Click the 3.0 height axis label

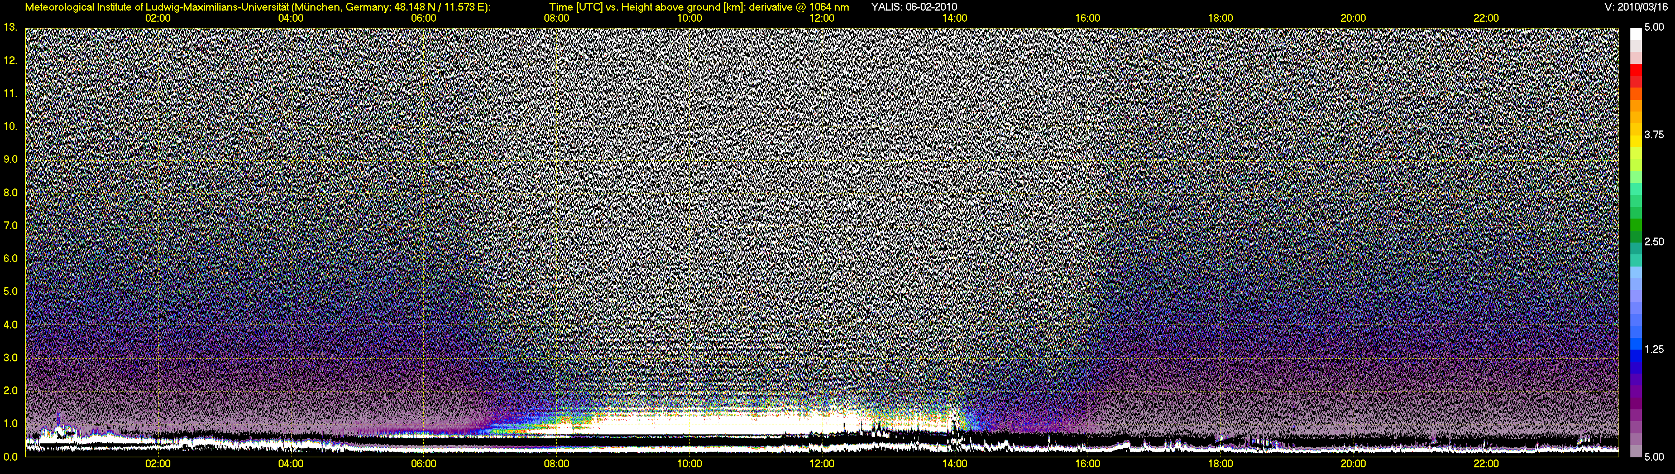tap(11, 358)
